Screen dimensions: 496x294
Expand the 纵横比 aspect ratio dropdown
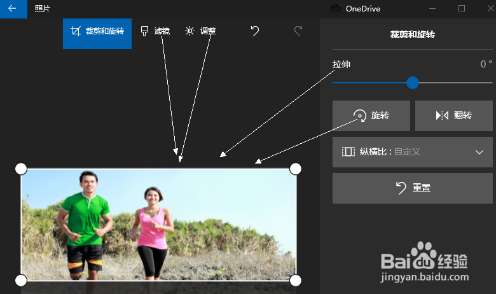[x=413, y=152]
